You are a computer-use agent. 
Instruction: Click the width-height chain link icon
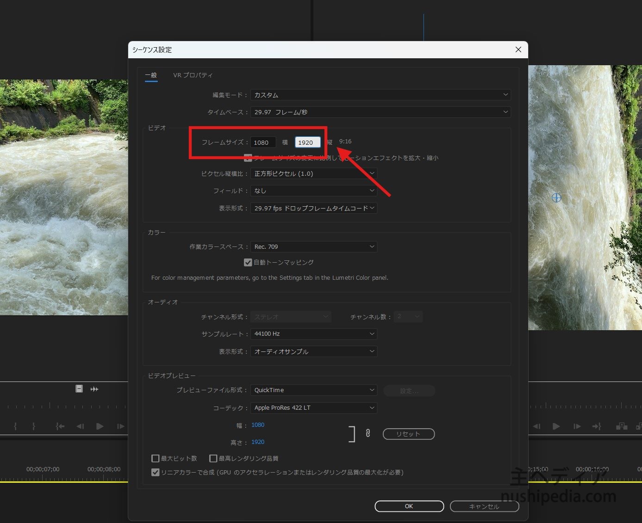[368, 433]
